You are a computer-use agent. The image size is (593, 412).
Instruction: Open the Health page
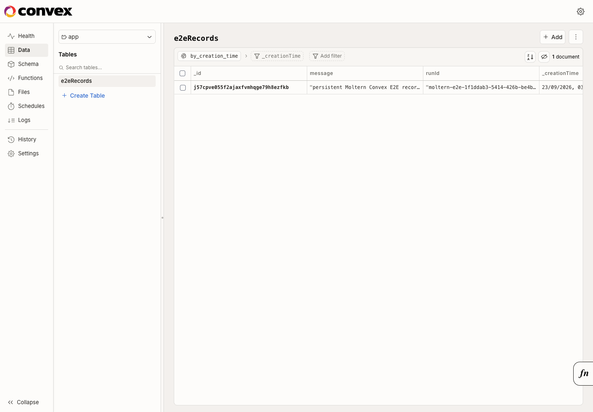point(26,36)
